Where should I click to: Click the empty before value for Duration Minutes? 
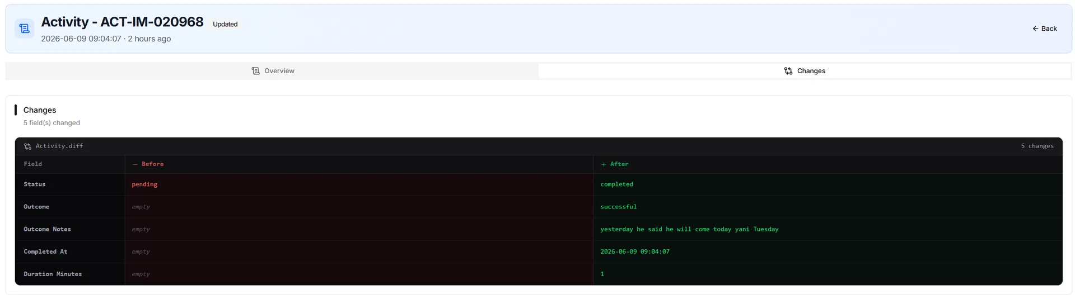tap(141, 274)
